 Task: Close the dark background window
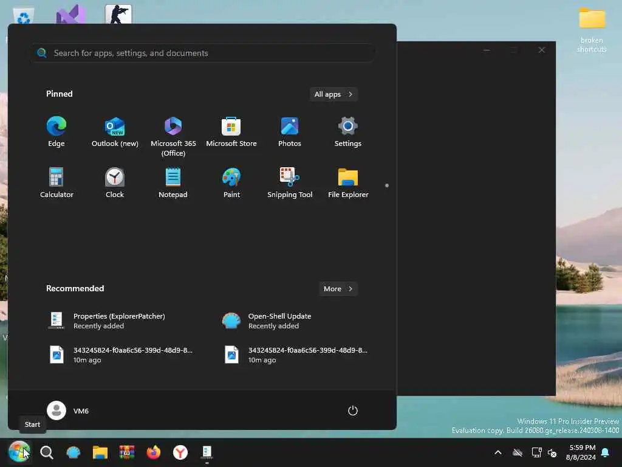[541, 50]
